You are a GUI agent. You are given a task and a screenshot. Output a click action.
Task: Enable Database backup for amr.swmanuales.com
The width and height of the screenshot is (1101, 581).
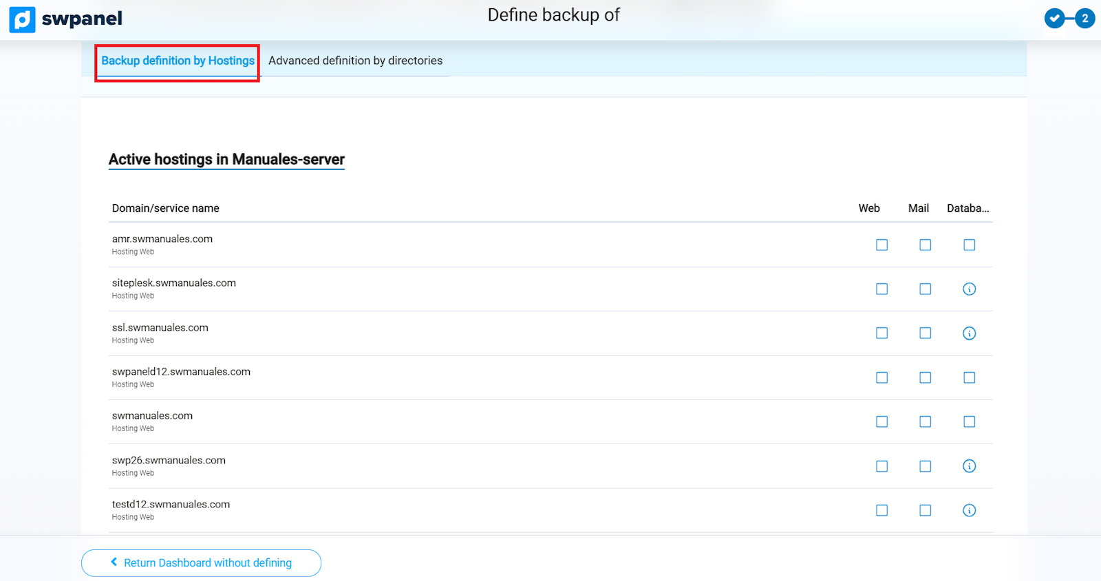969,245
